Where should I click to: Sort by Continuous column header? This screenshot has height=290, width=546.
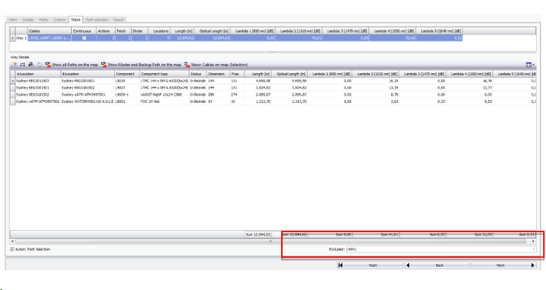pos(84,31)
